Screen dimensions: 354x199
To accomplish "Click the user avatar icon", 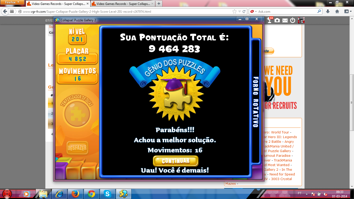I will tap(301, 20).
